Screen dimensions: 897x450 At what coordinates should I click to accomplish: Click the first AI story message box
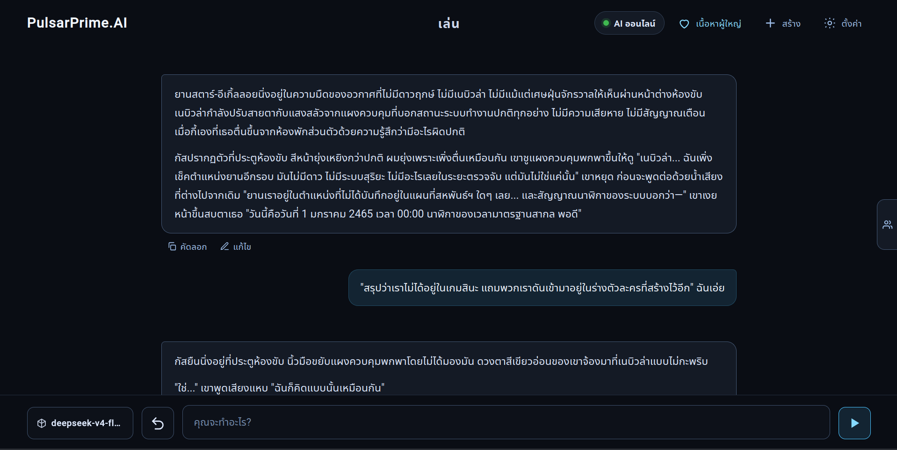pos(449,154)
